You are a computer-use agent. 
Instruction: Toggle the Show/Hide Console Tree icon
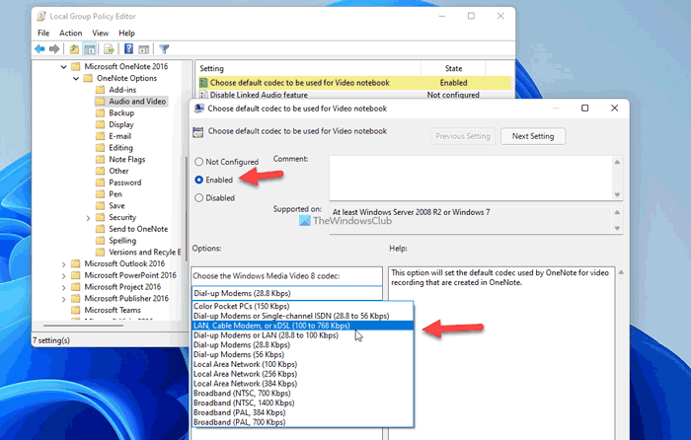(90, 49)
